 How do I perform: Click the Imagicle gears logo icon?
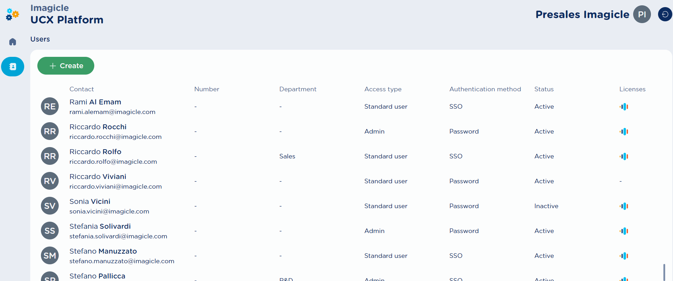(x=12, y=14)
